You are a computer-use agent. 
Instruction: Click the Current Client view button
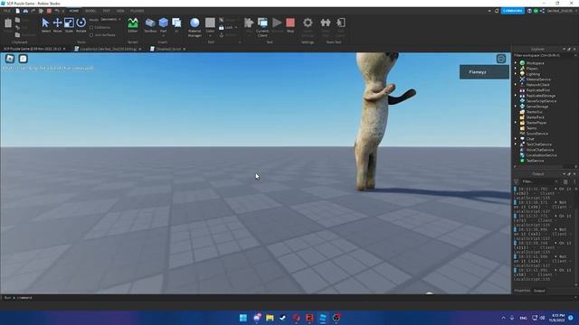[x=262, y=26]
